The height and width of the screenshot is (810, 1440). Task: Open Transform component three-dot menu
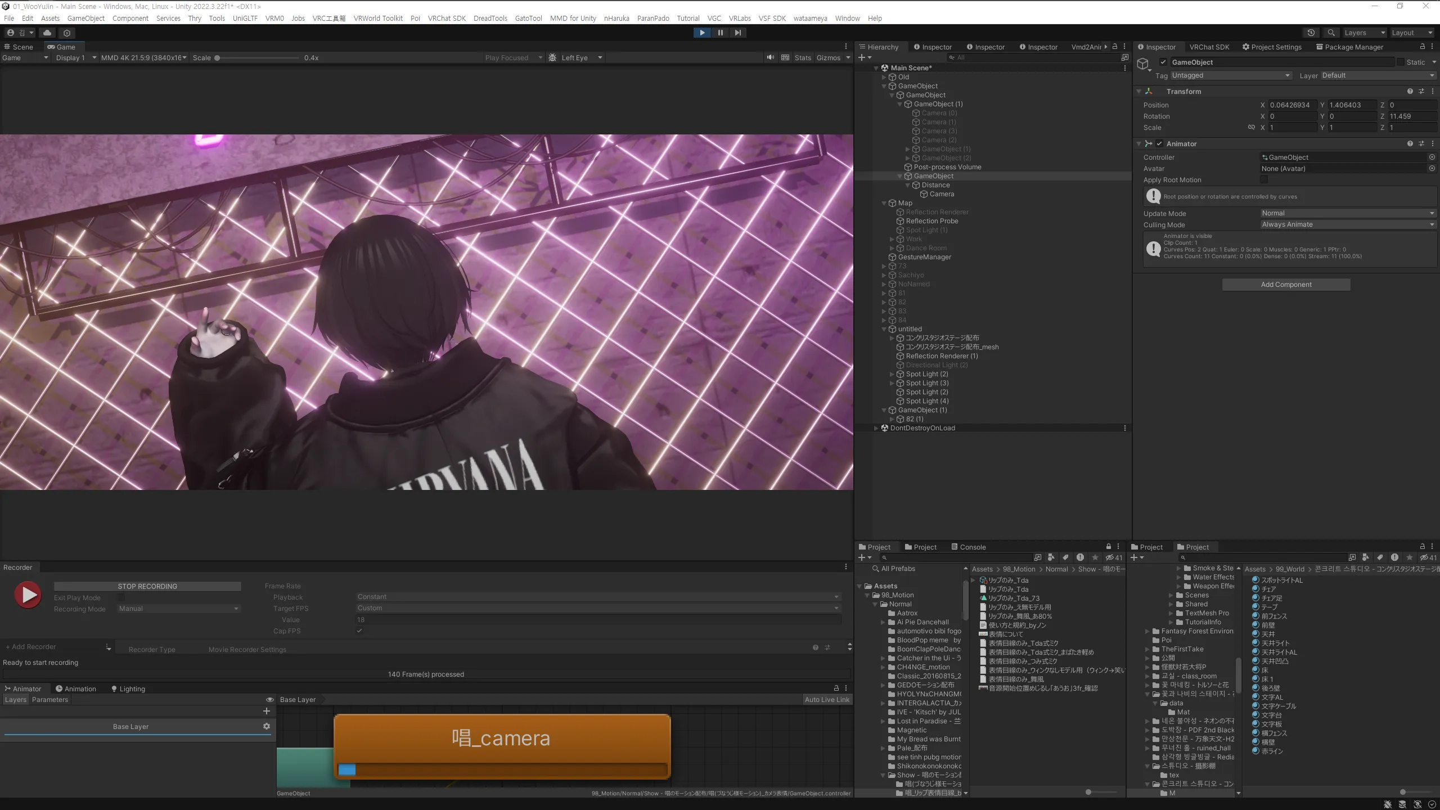[x=1432, y=91]
